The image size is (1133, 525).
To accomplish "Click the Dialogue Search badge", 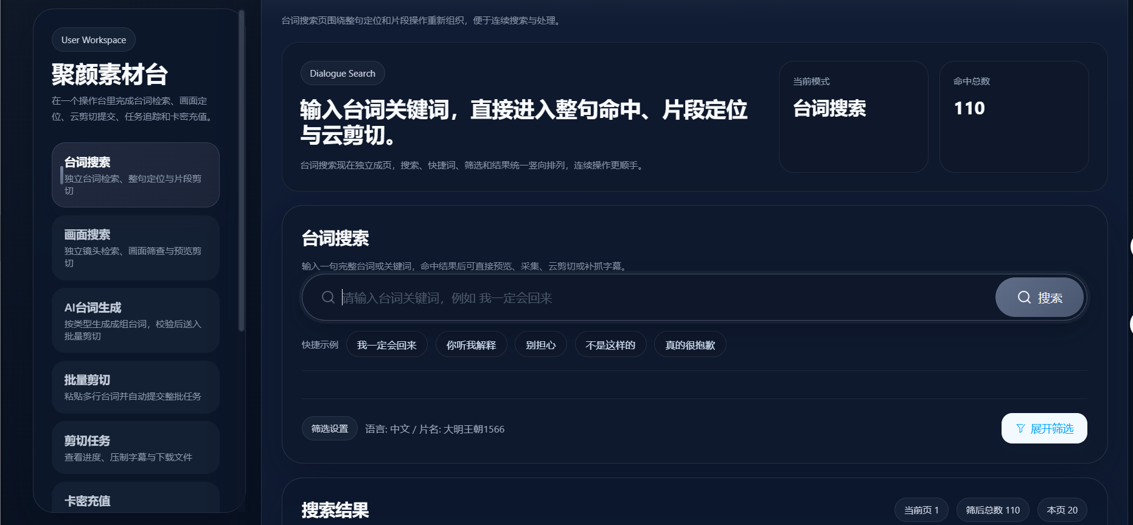I will click(343, 73).
